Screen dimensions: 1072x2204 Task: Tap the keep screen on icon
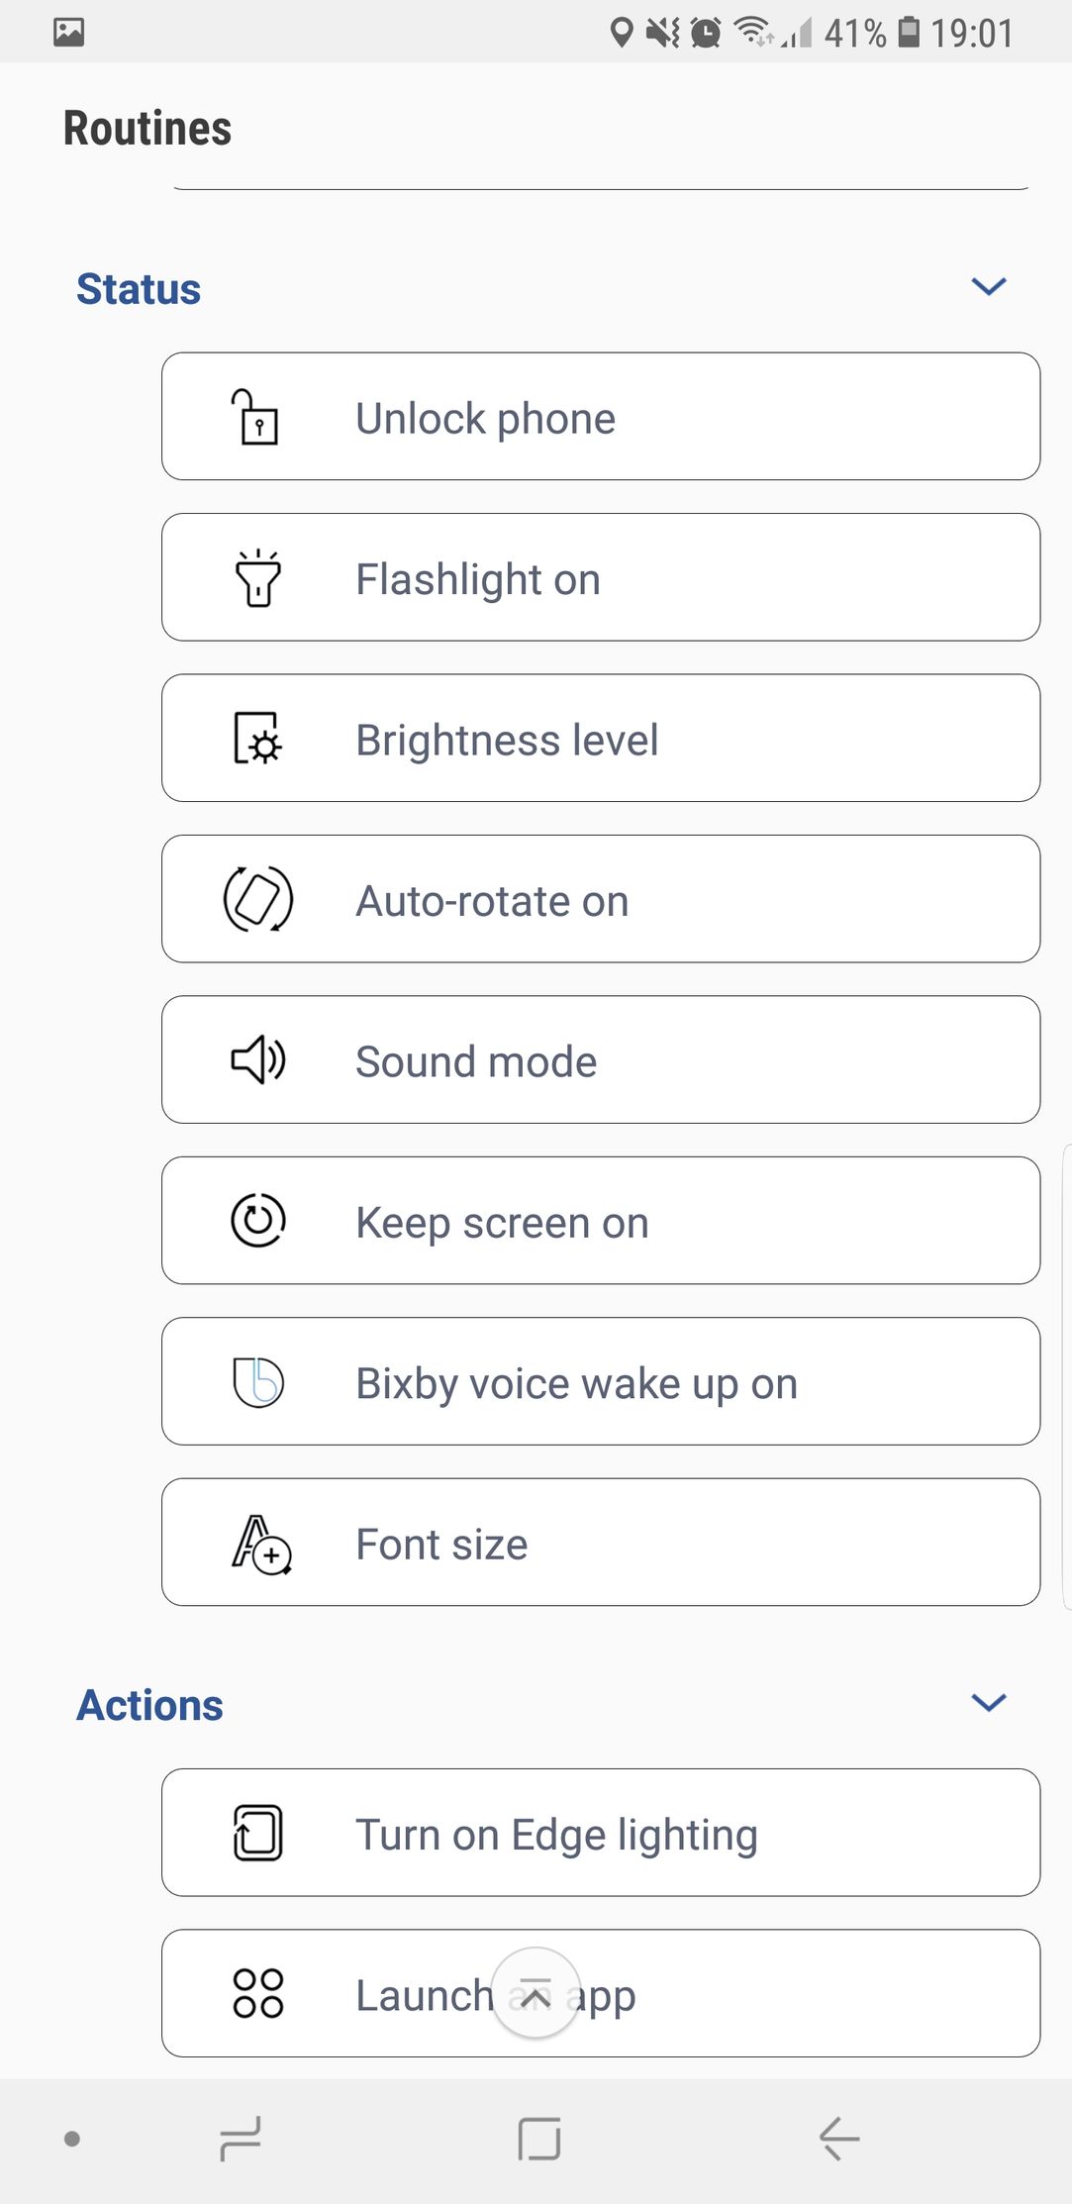point(257,1221)
